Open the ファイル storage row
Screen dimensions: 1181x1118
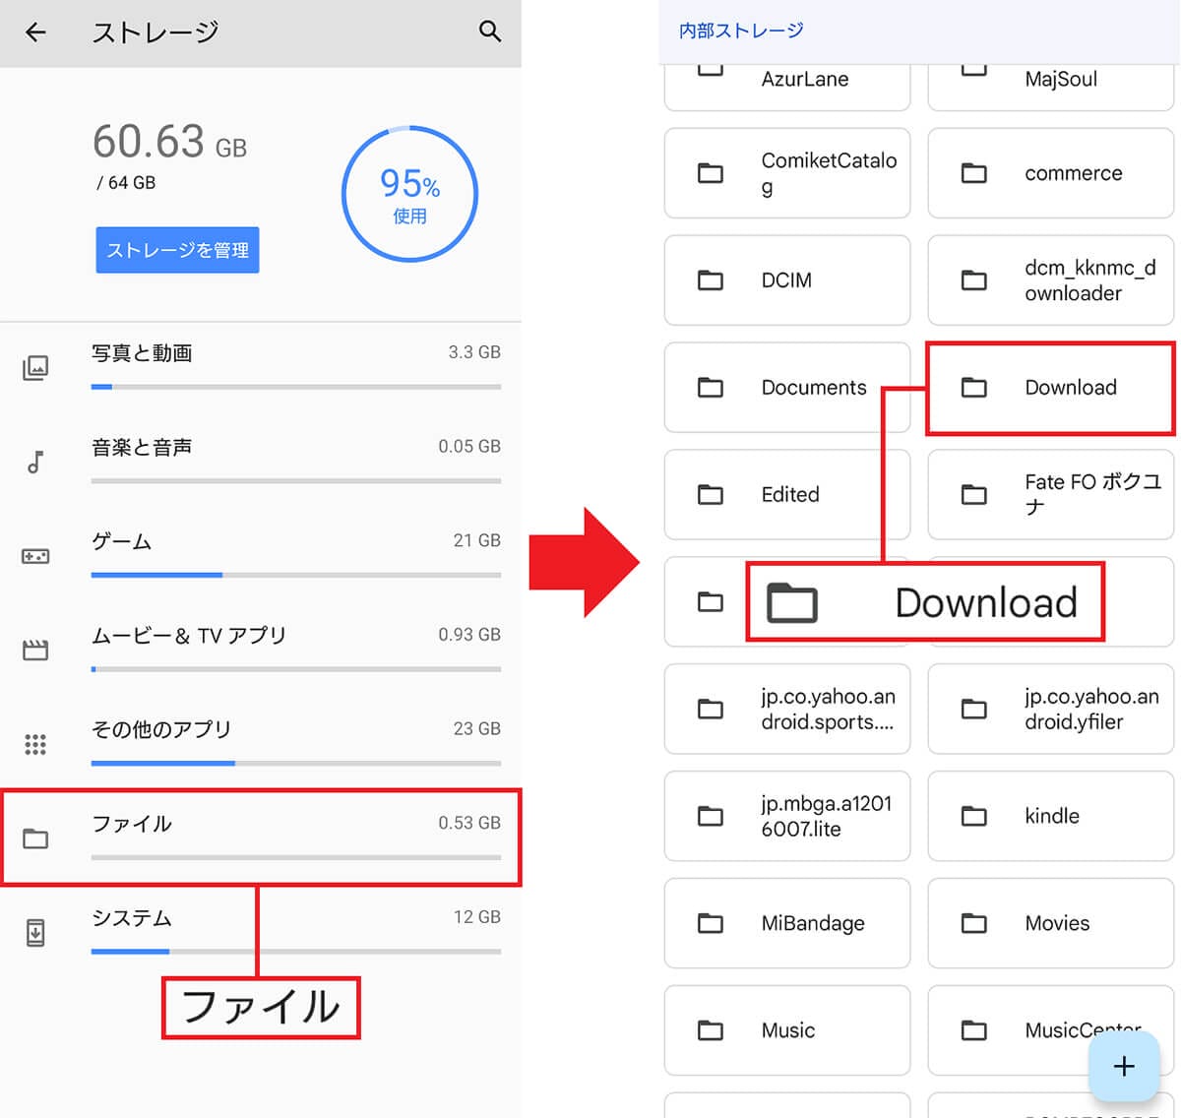click(261, 838)
